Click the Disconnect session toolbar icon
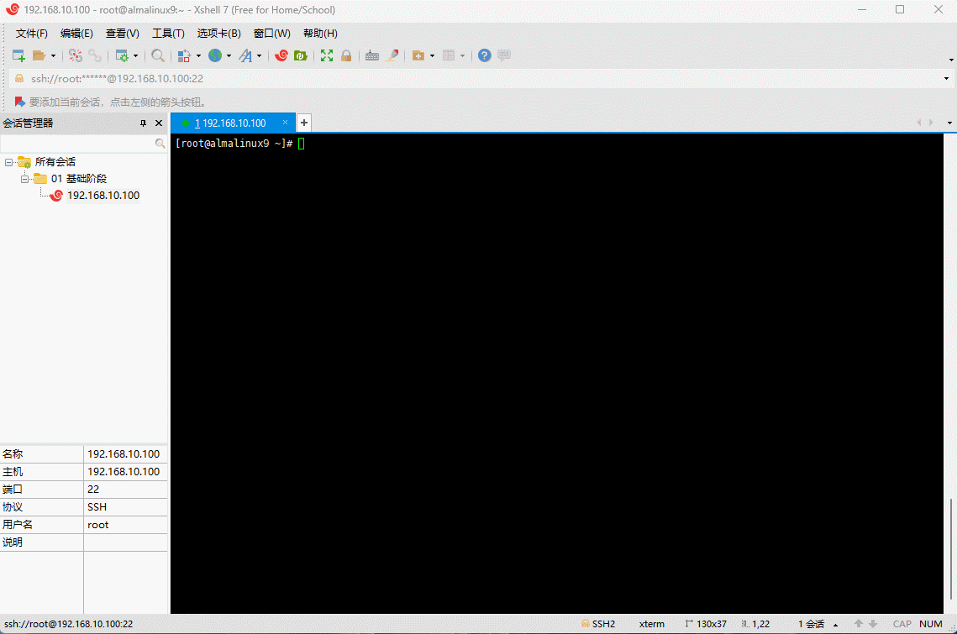This screenshot has height=634, width=957. coord(95,55)
